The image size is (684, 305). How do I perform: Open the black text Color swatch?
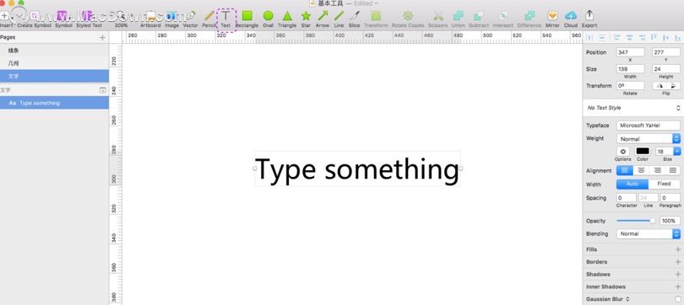tap(643, 151)
